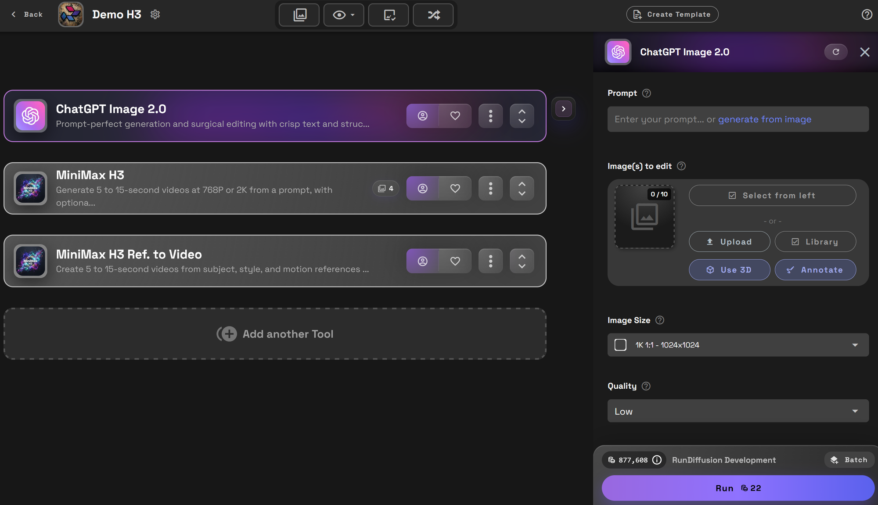Click the Select from left button
The width and height of the screenshot is (878, 505).
(x=772, y=196)
